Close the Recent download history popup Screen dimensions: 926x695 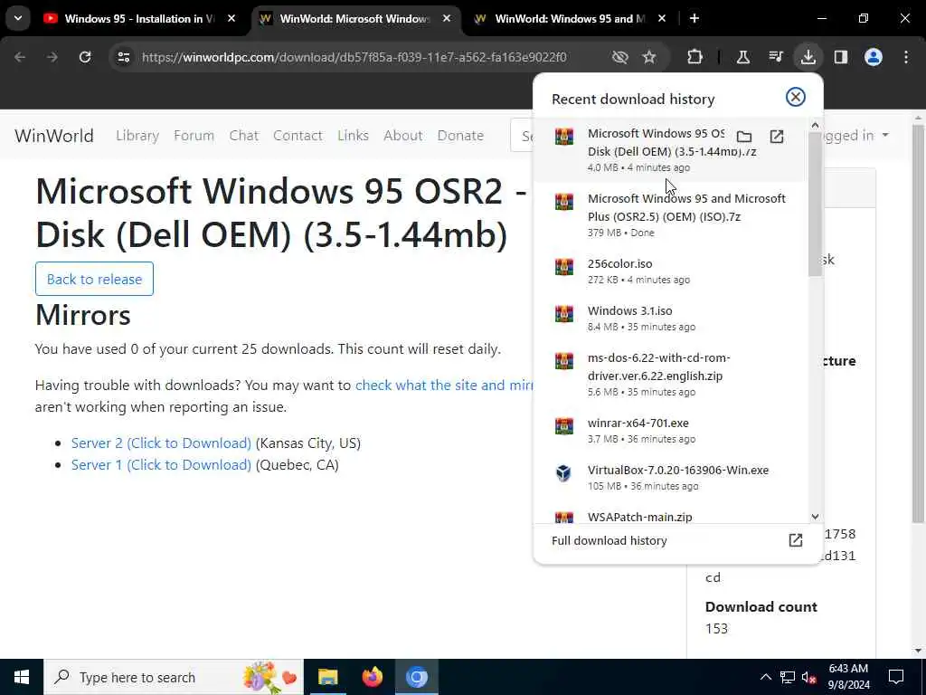click(x=796, y=97)
